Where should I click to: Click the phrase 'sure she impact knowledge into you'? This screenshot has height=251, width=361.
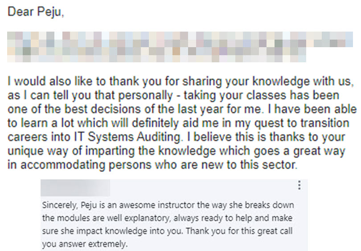pos(113,231)
